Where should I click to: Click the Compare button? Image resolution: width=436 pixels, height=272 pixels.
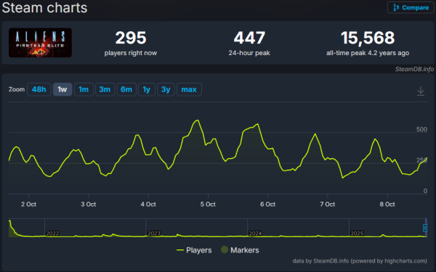coord(411,7)
